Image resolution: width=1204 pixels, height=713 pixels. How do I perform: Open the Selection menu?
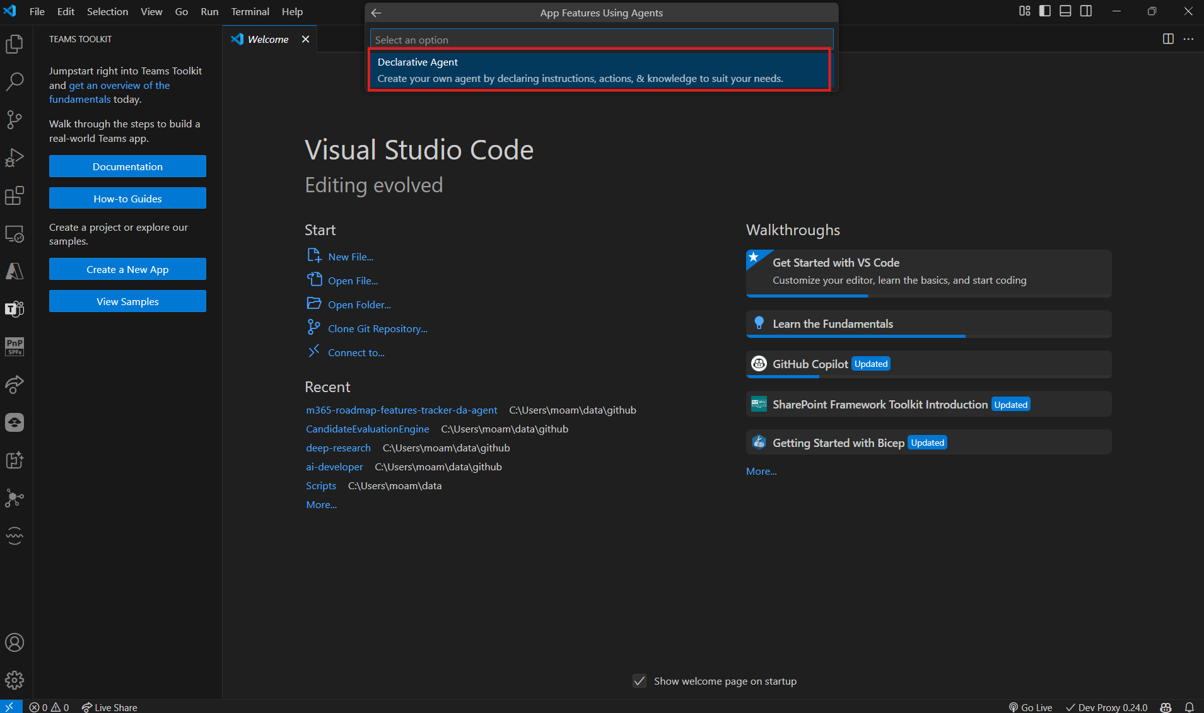click(x=107, y=11)
